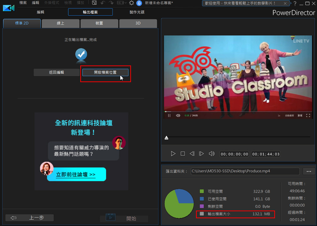Click the save project floppy disk icon

pos(94,3)
